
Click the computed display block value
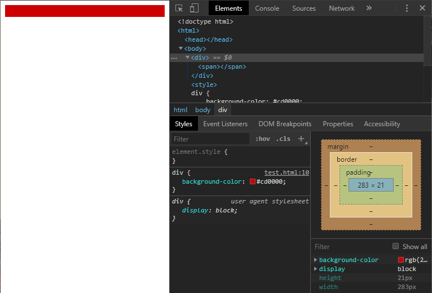click(407, 269)
